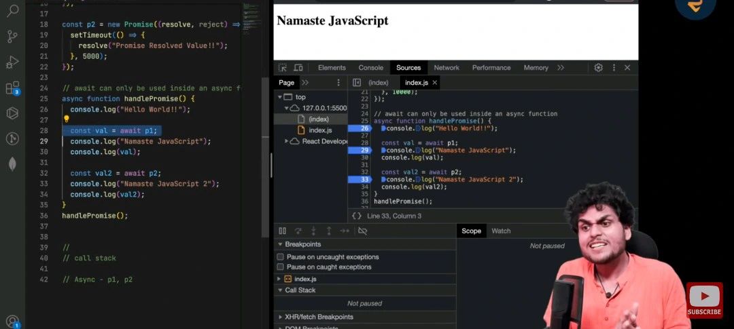Open VS Code Extensions icon with badge
This screenshot has width=734, height=329.
13,88
